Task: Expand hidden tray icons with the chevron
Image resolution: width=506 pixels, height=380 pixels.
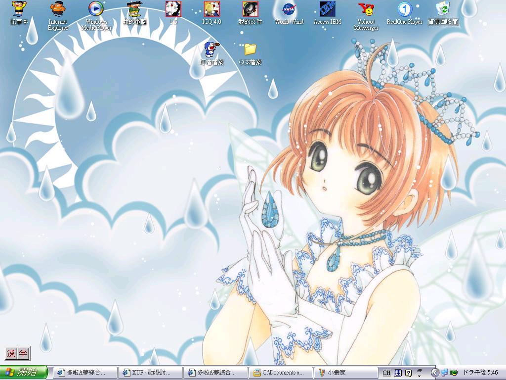Action: 434,373
